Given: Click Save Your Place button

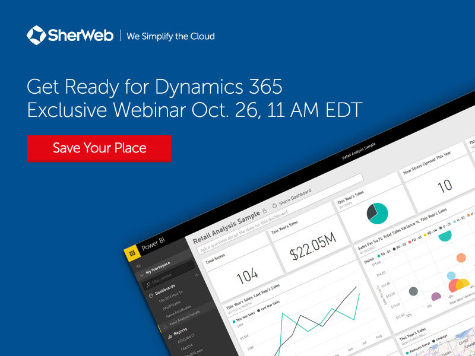Looking at the screenshot, I should point(99,149).
